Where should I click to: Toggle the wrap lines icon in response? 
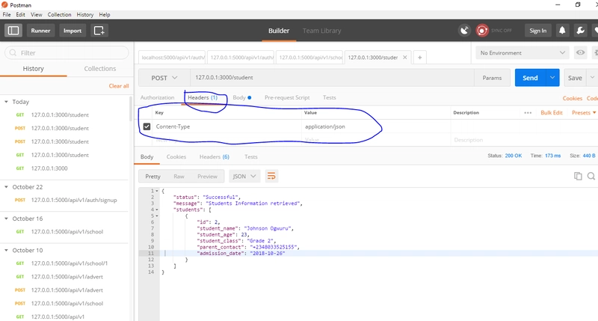pyautogui.click(x=272, y=177)
